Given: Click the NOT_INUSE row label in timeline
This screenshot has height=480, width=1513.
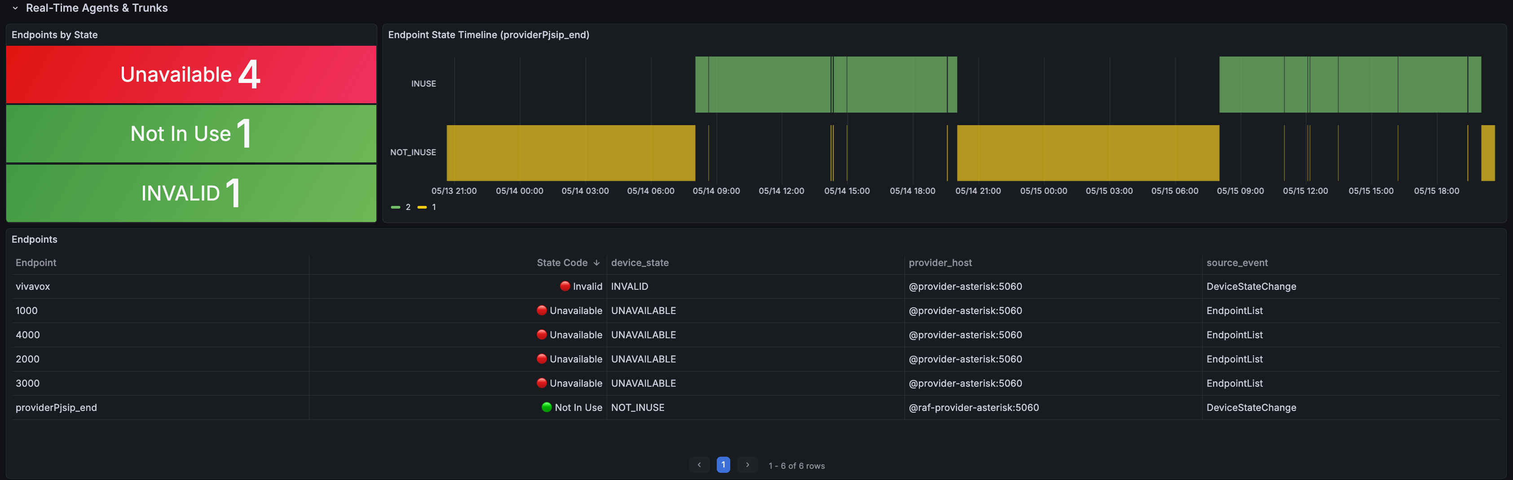Looking at the screenshot, I should [x=413, y=153].
